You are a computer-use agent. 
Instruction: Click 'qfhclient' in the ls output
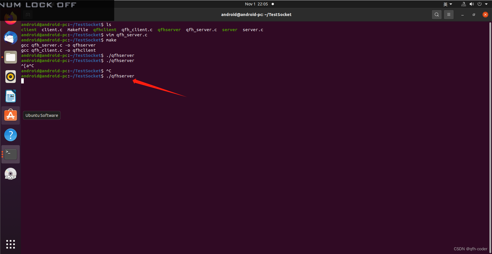pos(105,30)
